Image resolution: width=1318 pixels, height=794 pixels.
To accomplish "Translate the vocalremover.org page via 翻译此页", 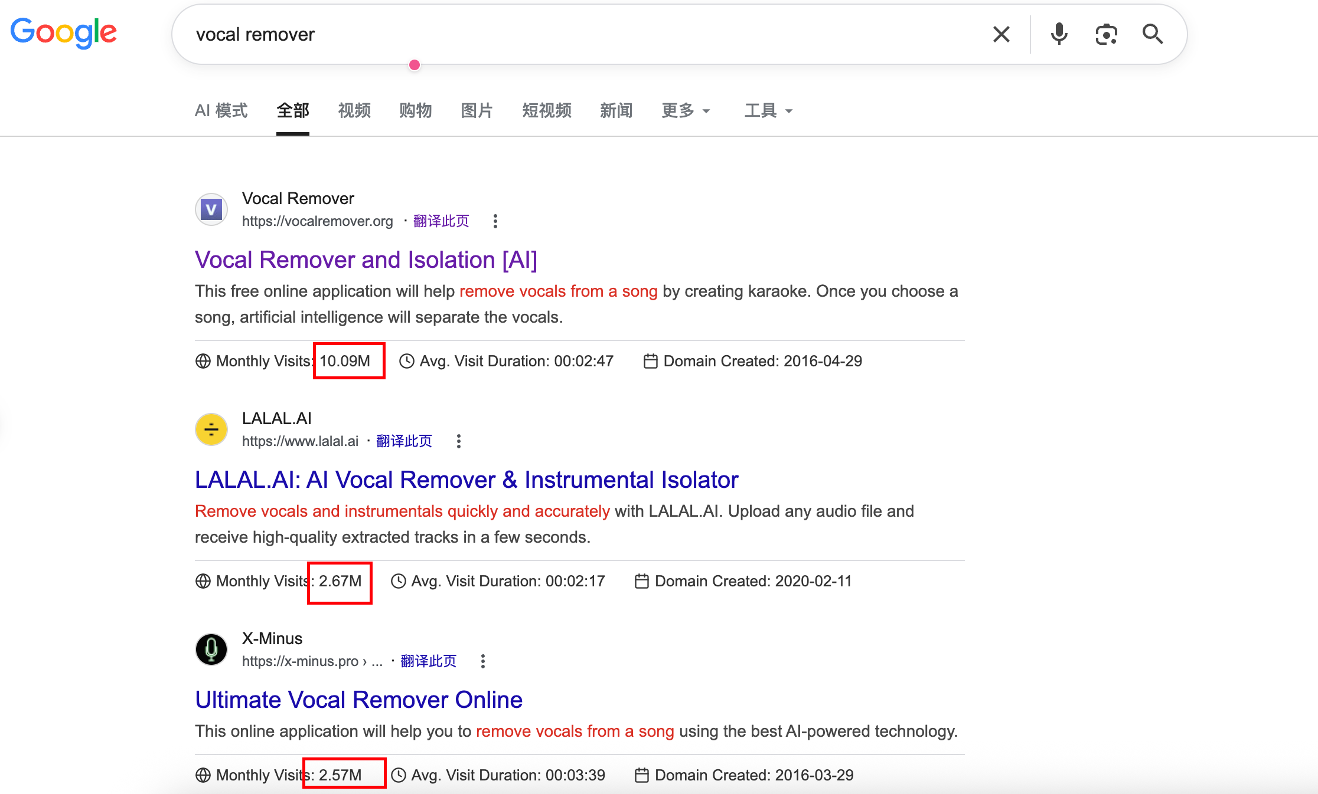I will point(441,221).
